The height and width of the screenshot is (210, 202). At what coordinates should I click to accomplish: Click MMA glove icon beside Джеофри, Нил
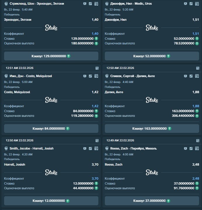coord(107,4)
